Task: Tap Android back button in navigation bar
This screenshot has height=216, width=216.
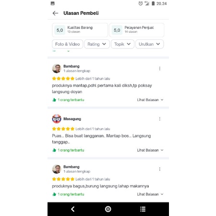Action: 73,209
